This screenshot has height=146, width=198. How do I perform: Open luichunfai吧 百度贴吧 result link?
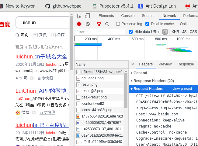(x=43, y=125)
